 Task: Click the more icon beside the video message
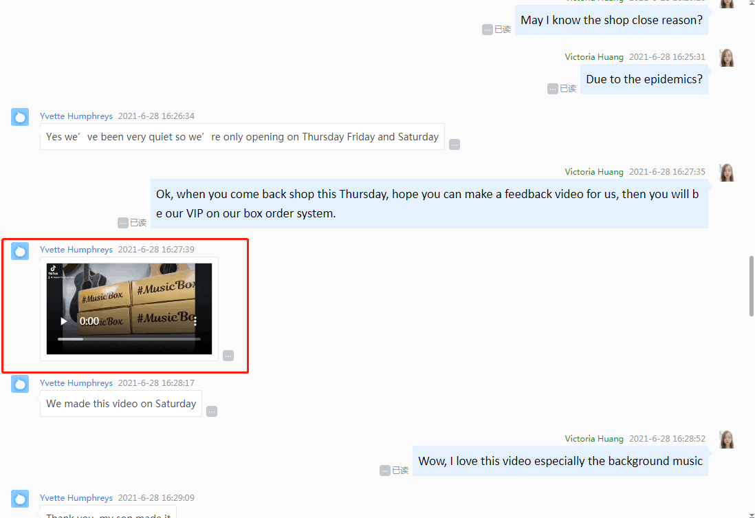[228, 356]
